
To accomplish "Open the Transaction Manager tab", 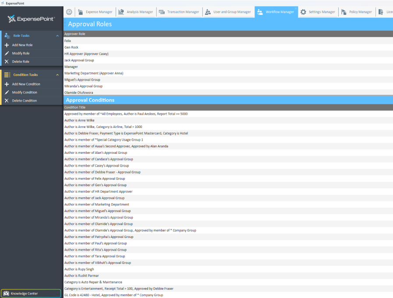I will (182, 12).
